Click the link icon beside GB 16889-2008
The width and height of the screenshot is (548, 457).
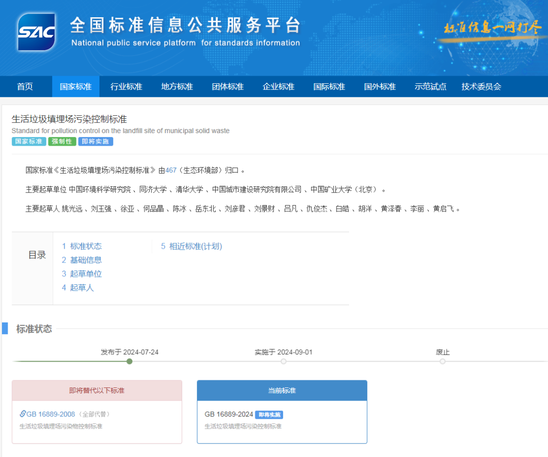(x=23, y=414)
